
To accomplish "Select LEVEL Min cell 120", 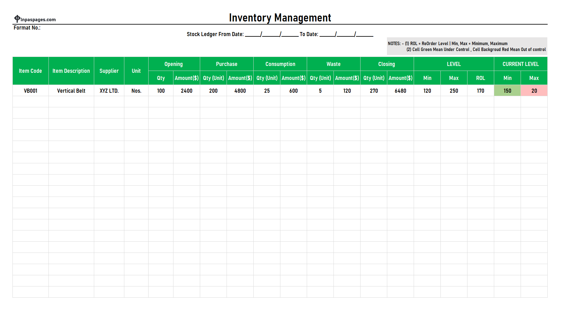I will point(427,91).
